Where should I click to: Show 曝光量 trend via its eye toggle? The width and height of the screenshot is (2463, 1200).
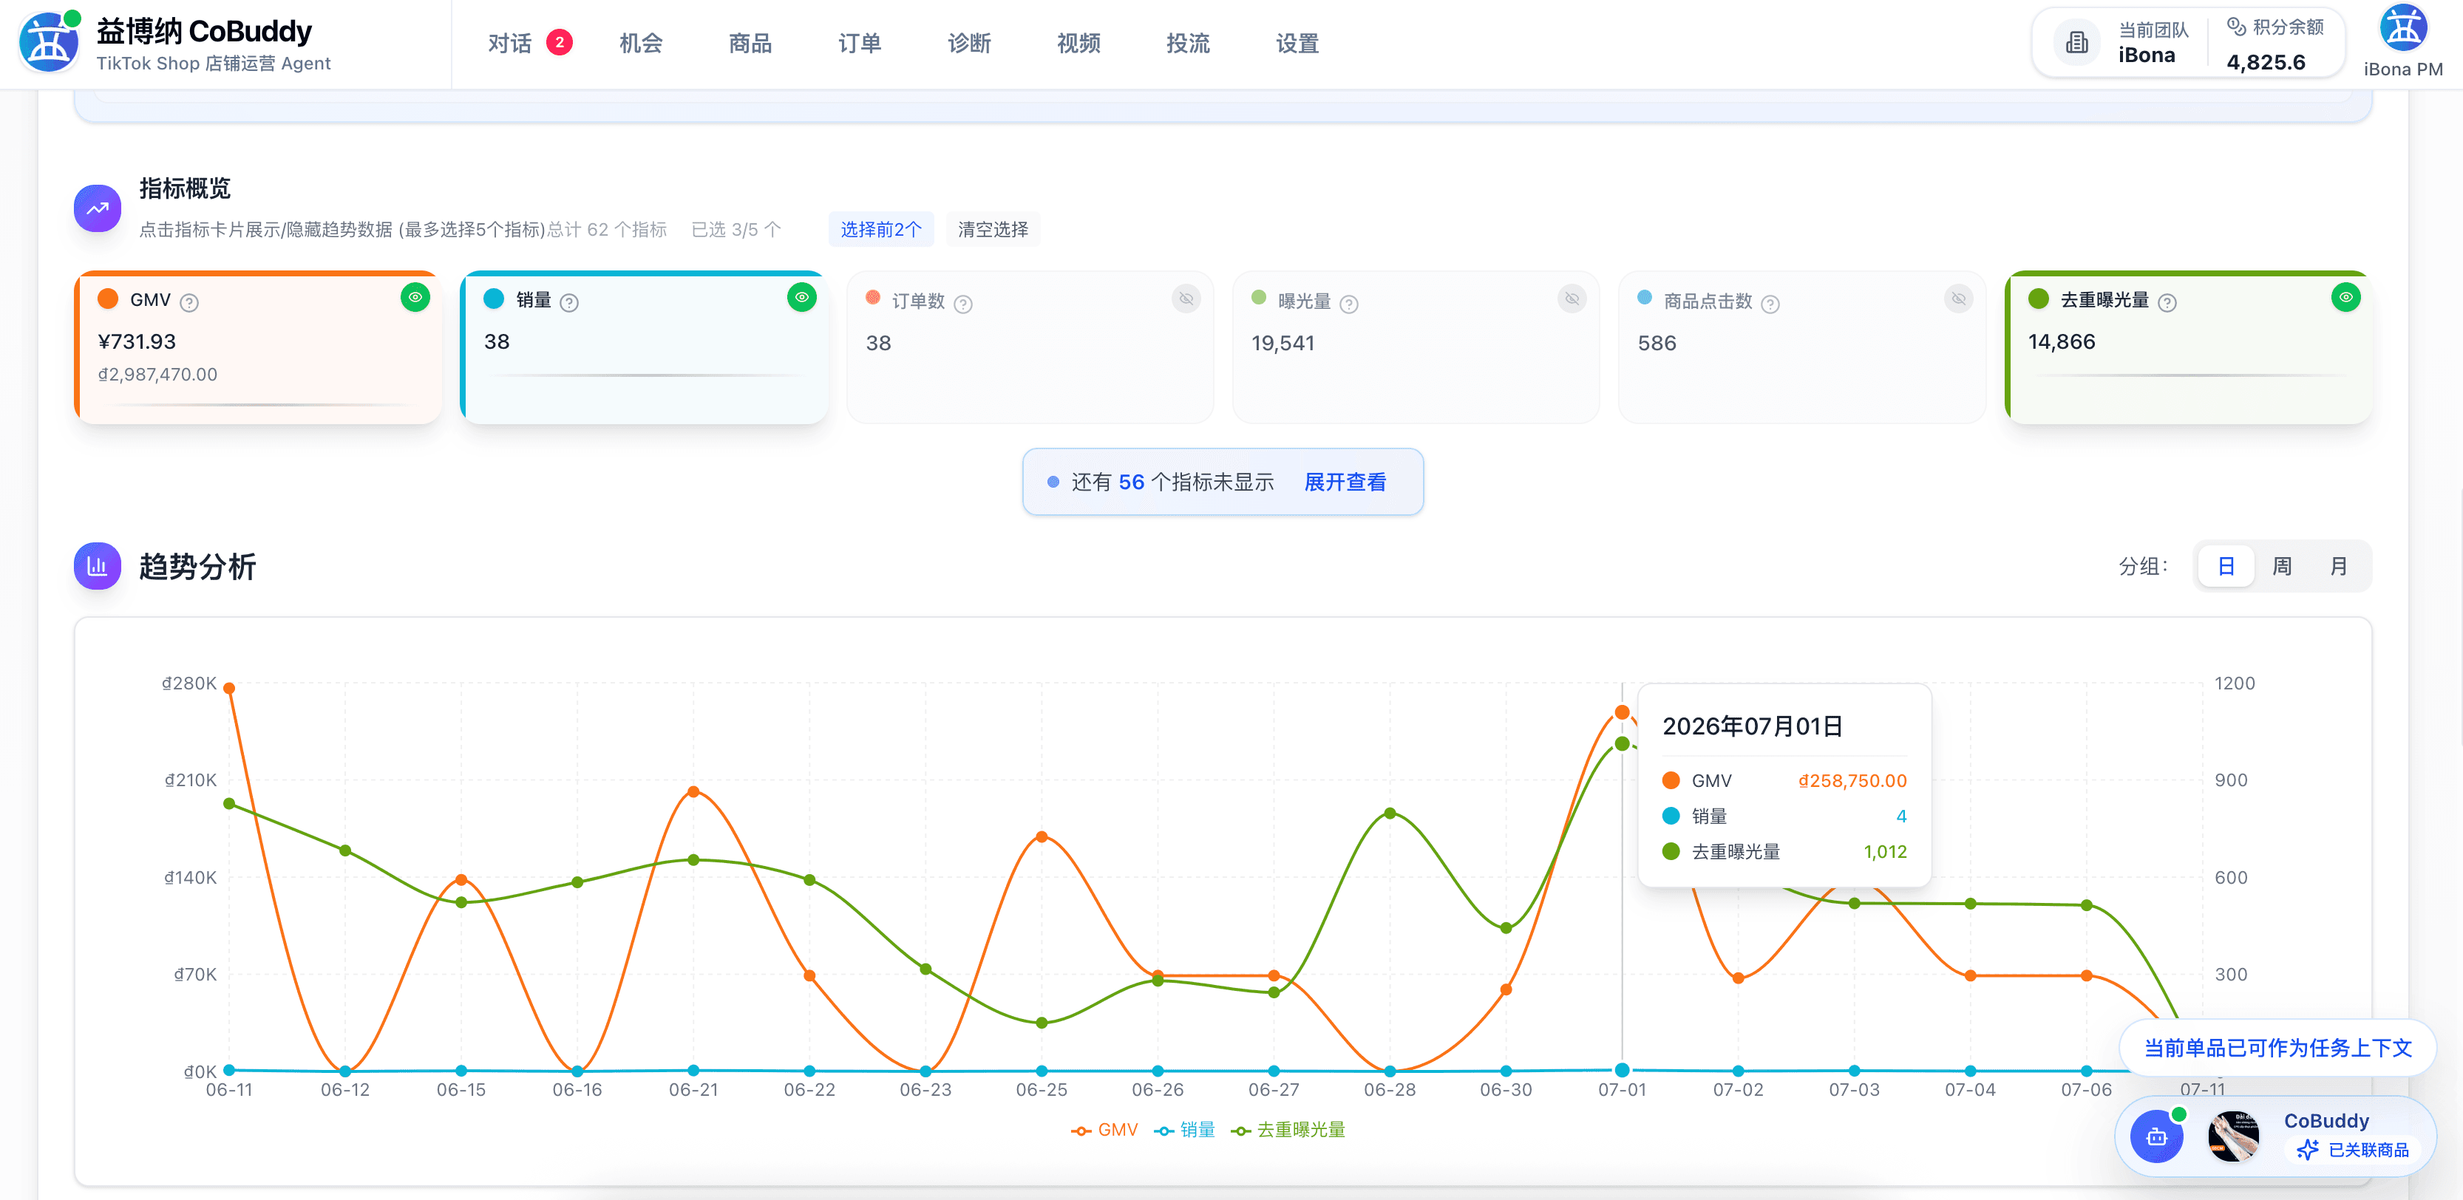[1571, 299]
